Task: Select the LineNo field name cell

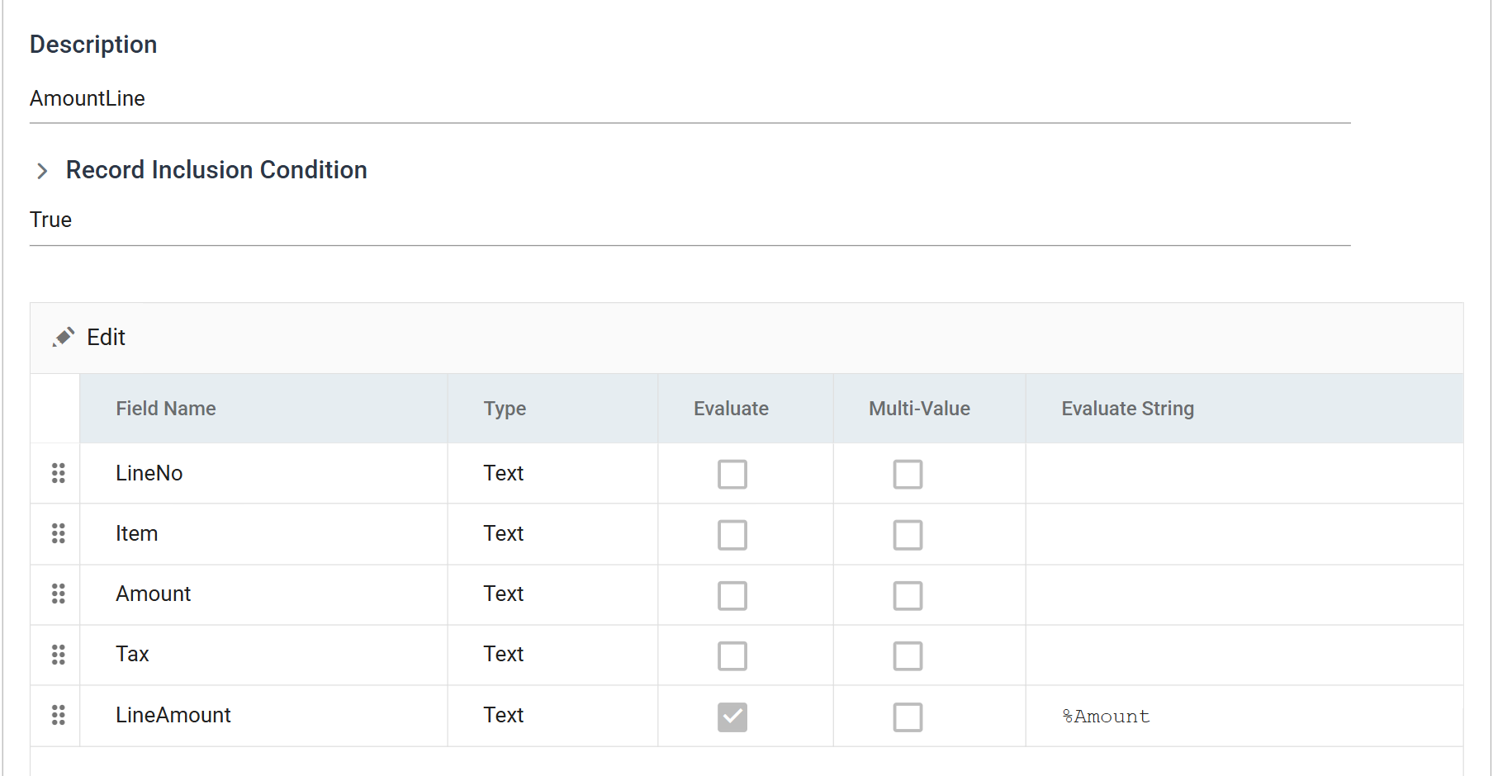Action: click(x=263, y=473)
